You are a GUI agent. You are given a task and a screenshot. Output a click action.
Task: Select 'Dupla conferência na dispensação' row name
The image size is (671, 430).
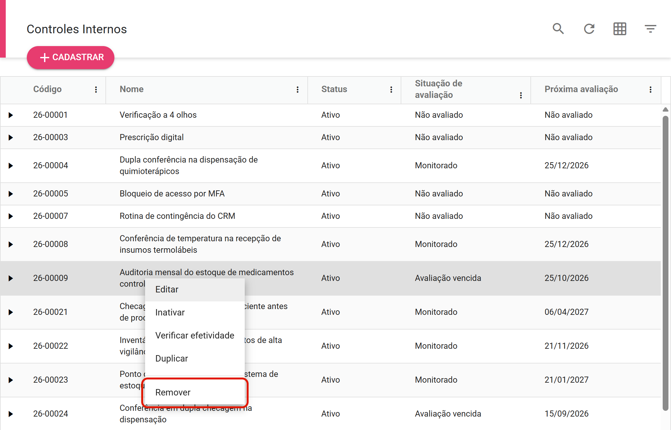coord(189,165)
